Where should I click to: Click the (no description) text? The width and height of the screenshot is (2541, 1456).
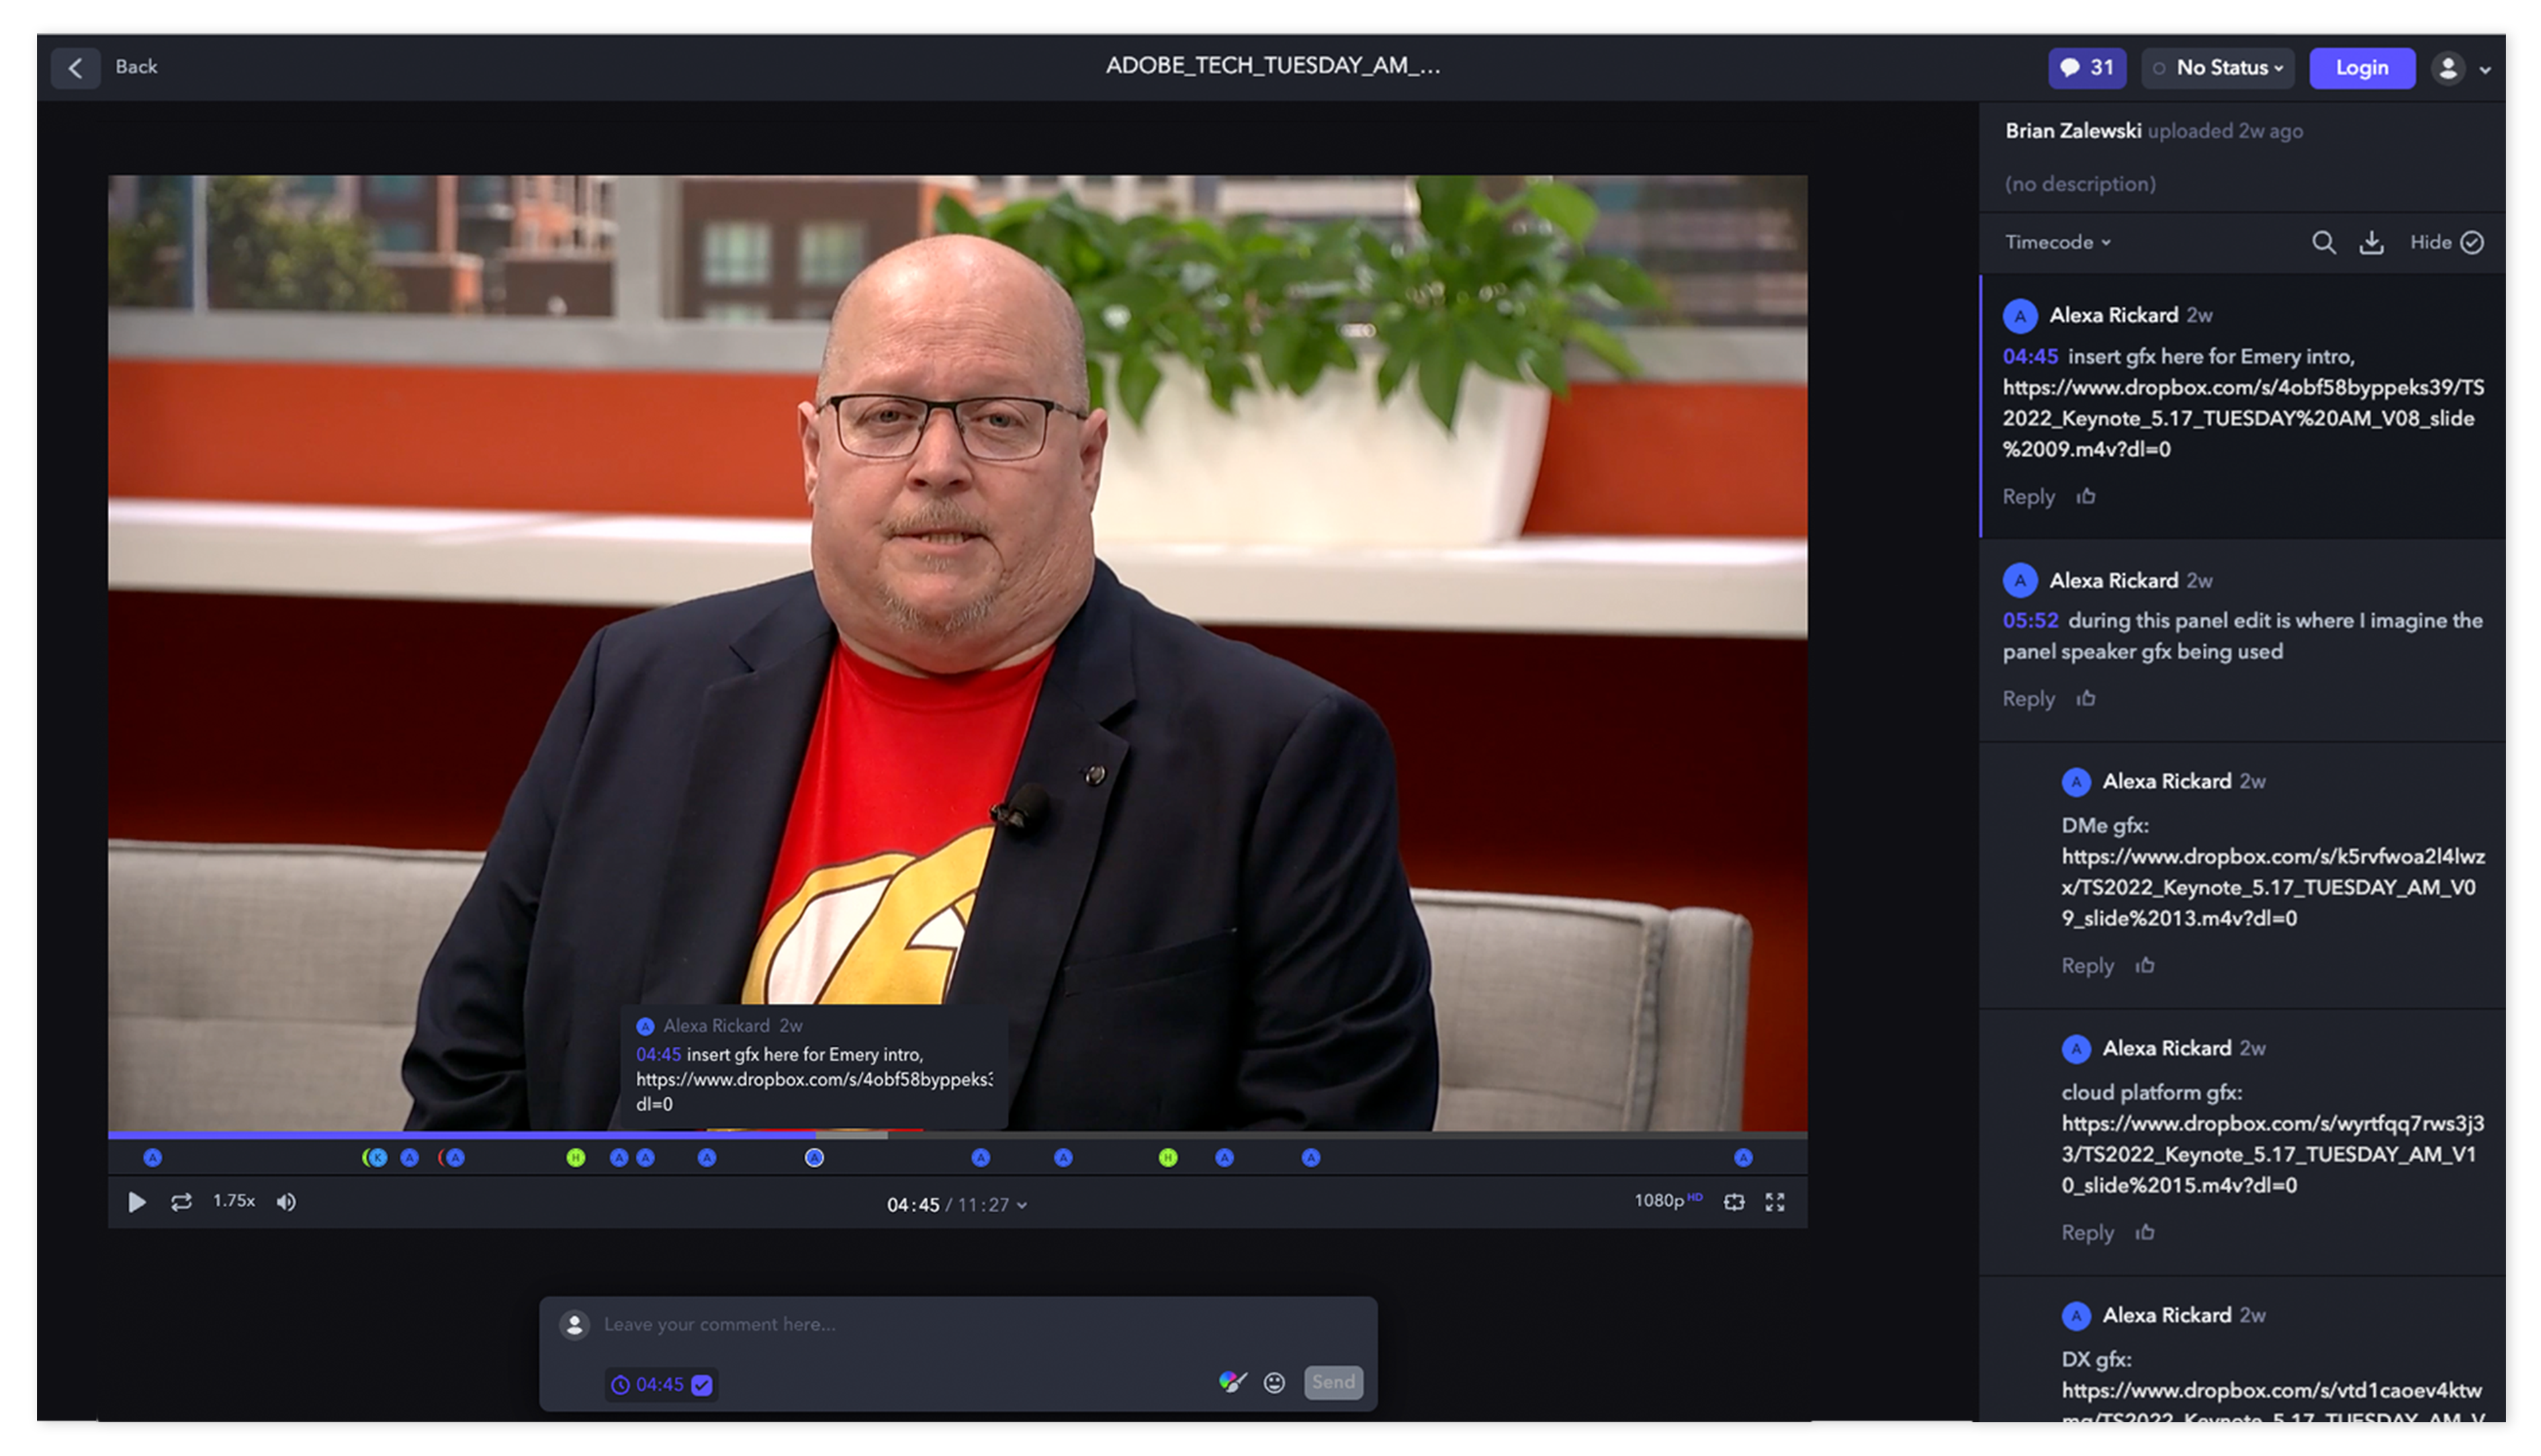click(2079, 184)
